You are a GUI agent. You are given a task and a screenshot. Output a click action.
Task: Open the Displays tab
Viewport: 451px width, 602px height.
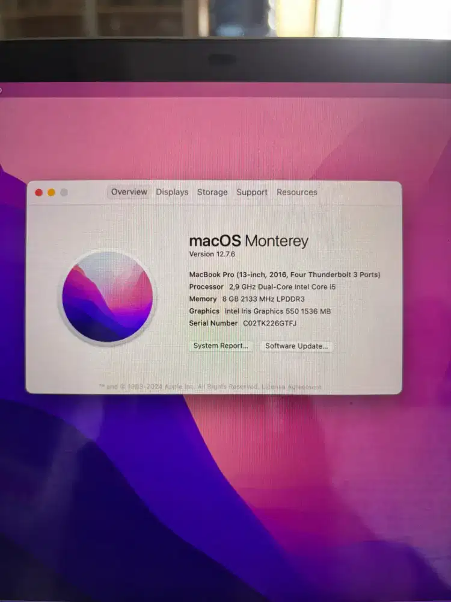tap(172, 192)
